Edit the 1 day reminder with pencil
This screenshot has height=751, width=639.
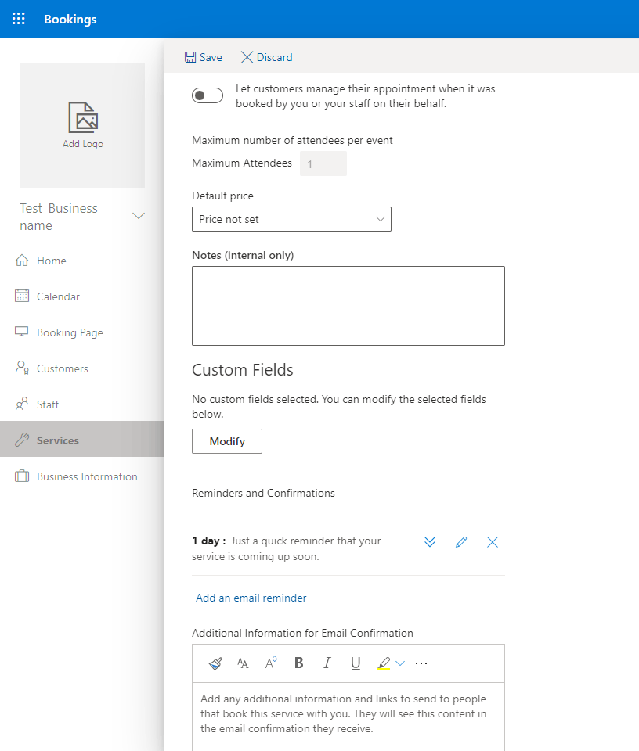click(461, 542)
